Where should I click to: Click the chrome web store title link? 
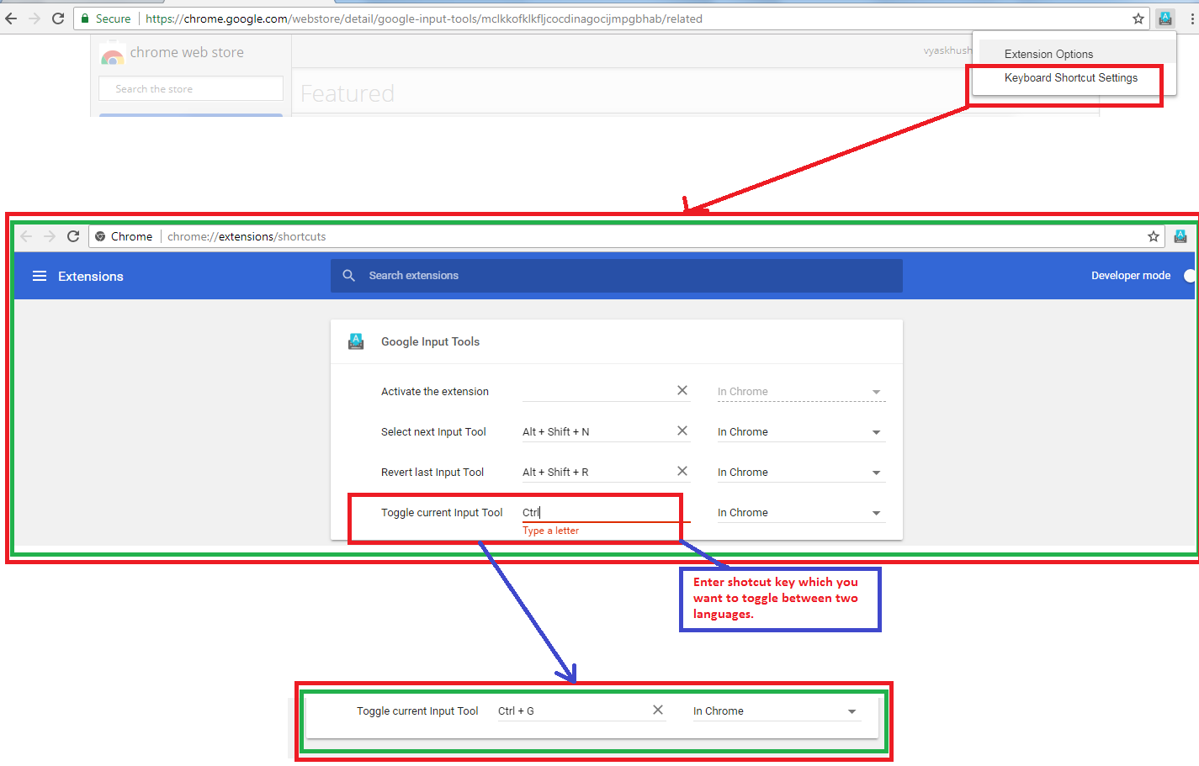tap(187, 52)
